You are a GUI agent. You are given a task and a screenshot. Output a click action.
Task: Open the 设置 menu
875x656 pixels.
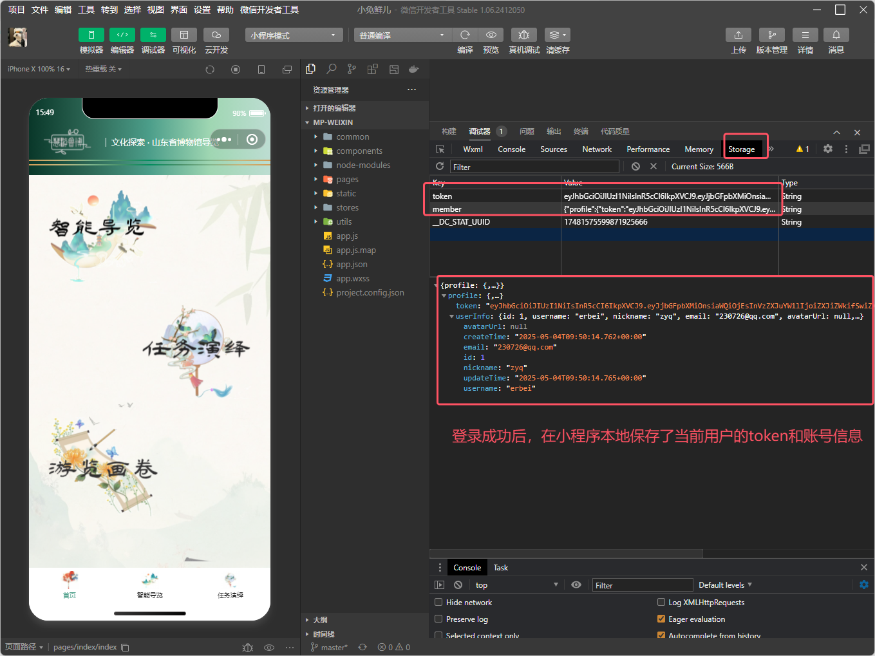point(202,10)
